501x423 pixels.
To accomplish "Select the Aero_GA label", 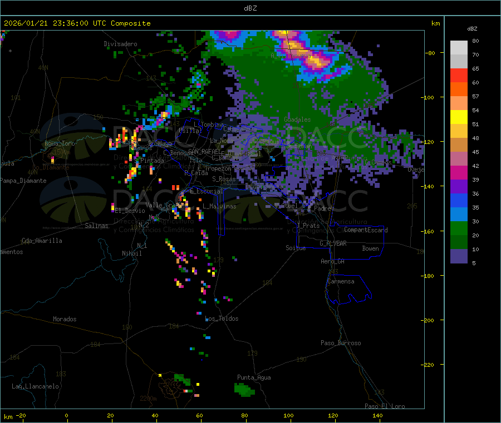I will (332, 261).
